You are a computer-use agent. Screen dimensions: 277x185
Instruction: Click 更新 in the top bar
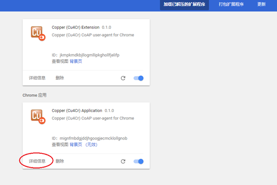point(261,4)
